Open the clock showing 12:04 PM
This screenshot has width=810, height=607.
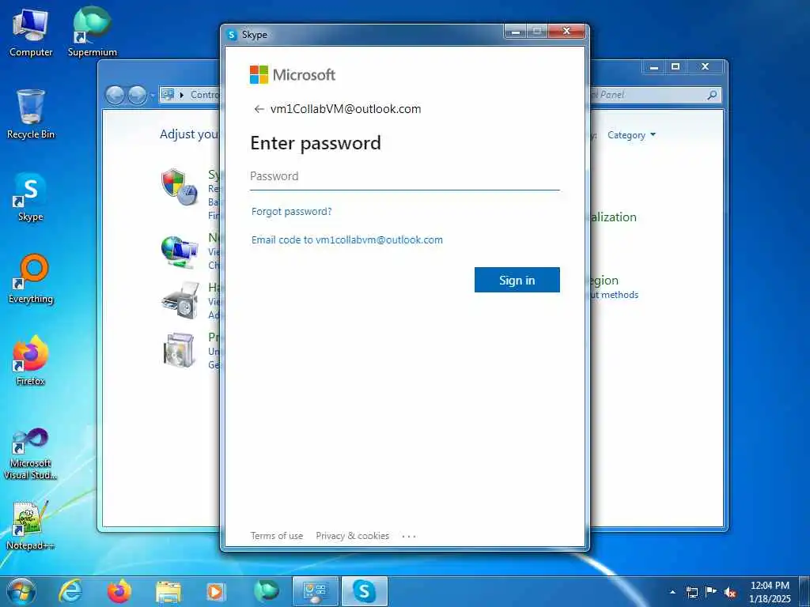pyautogui.click(x=770, y=591)
